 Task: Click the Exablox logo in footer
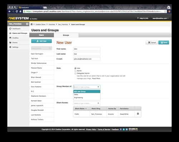pyautogui.click(x=133, y=129)
